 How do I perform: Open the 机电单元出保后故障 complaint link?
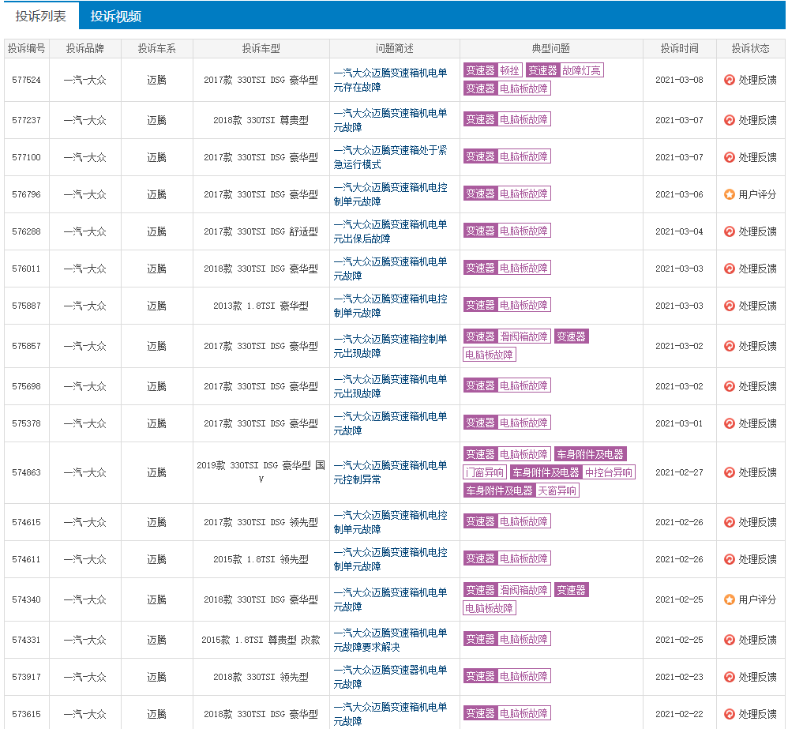pos(389,231)
